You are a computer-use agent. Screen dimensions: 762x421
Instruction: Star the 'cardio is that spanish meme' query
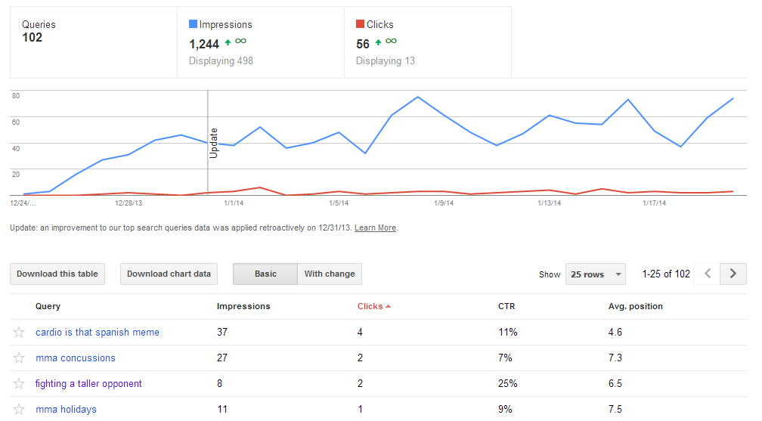(19, 333)
